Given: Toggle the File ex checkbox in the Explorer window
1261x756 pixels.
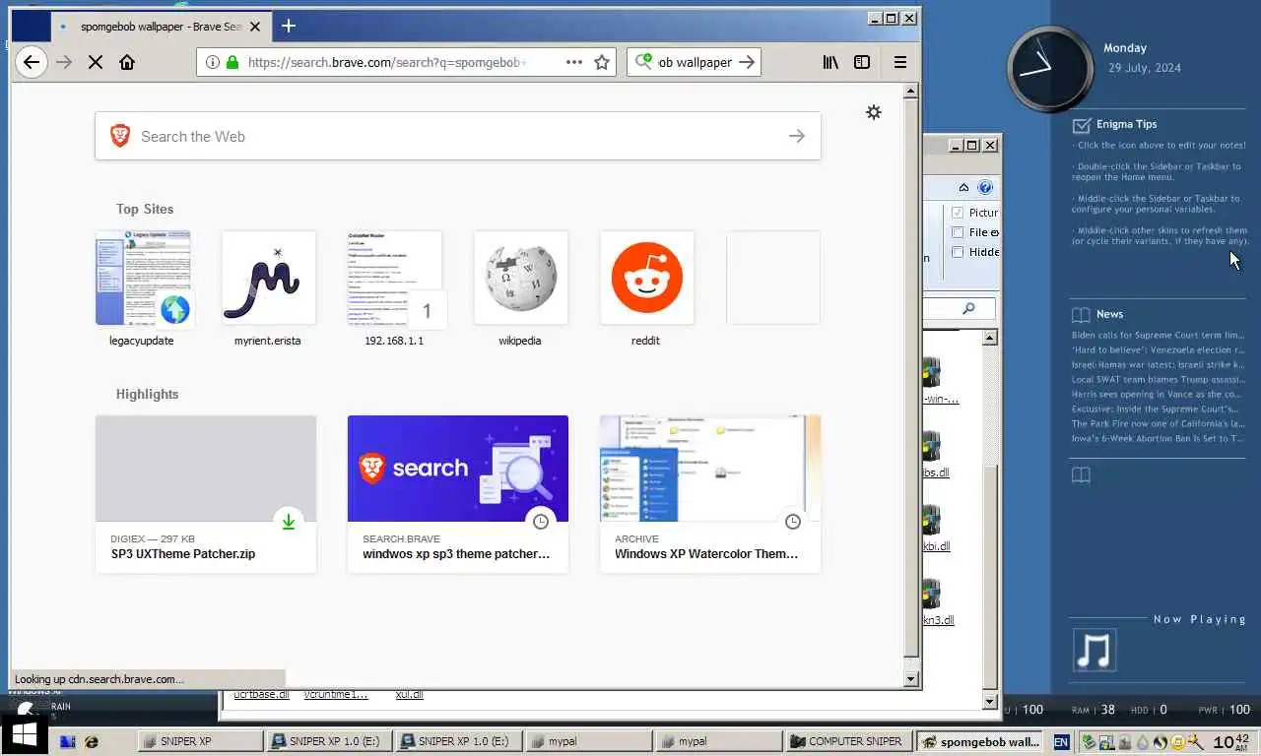Looking at the screenshot, I should (x=957, y=232).
